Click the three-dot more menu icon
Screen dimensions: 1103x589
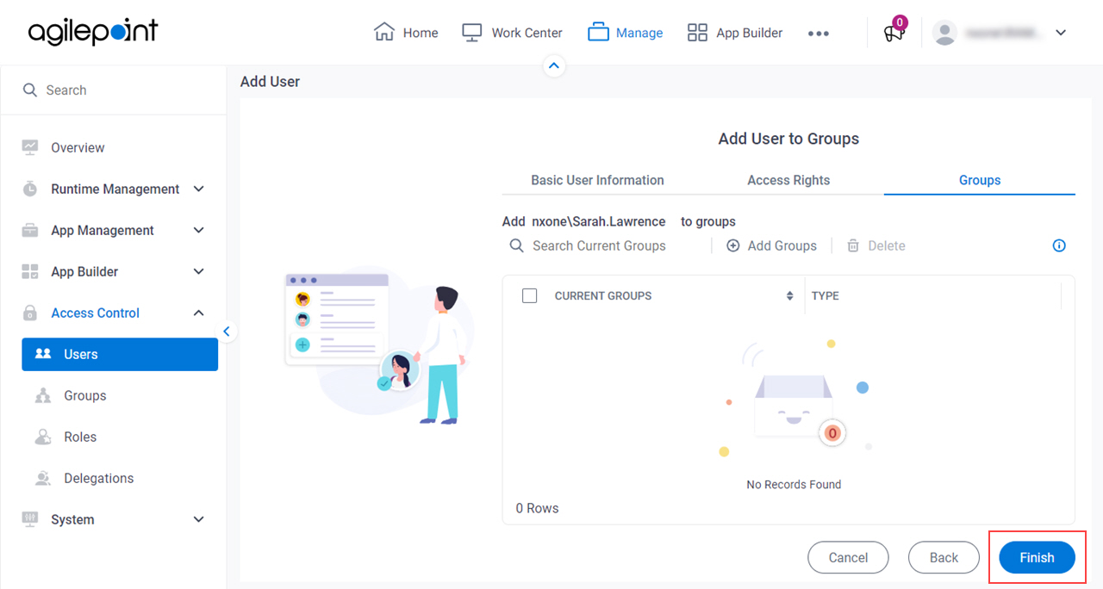click(x=819, y=34)
